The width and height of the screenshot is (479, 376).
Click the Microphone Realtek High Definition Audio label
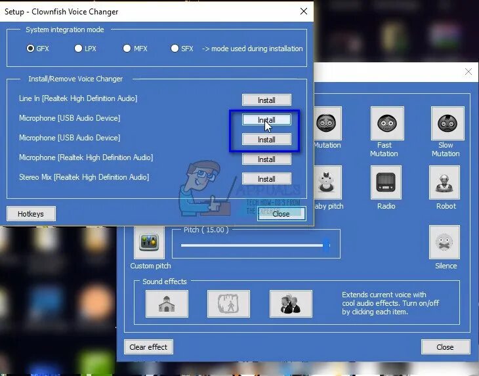pyautogui.click(x=86, y=157)
